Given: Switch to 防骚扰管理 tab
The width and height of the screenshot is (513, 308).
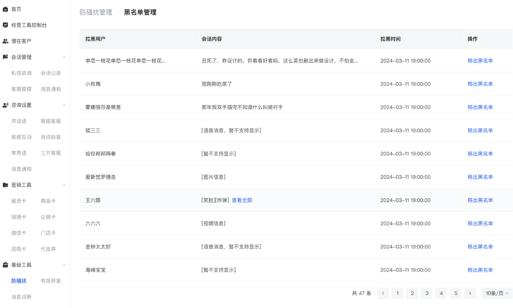Looking at the screenshot, I should point(96,13).
